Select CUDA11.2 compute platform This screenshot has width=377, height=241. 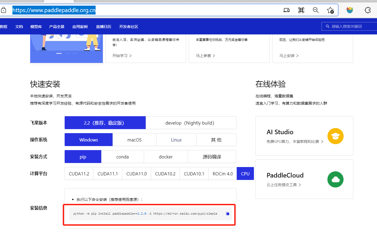click(79, 173)
